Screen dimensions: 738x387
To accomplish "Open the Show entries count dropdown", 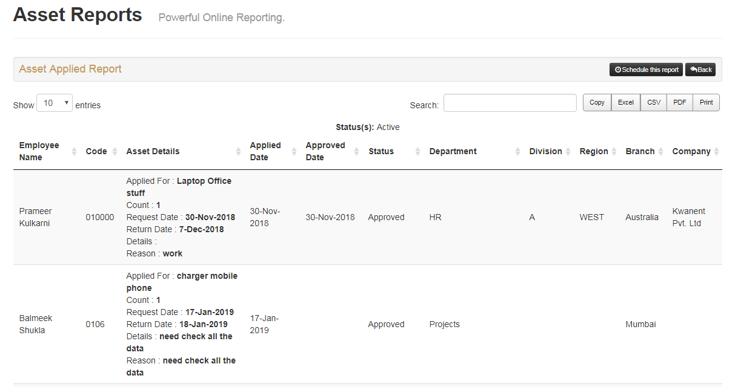I will click(55, 103).
